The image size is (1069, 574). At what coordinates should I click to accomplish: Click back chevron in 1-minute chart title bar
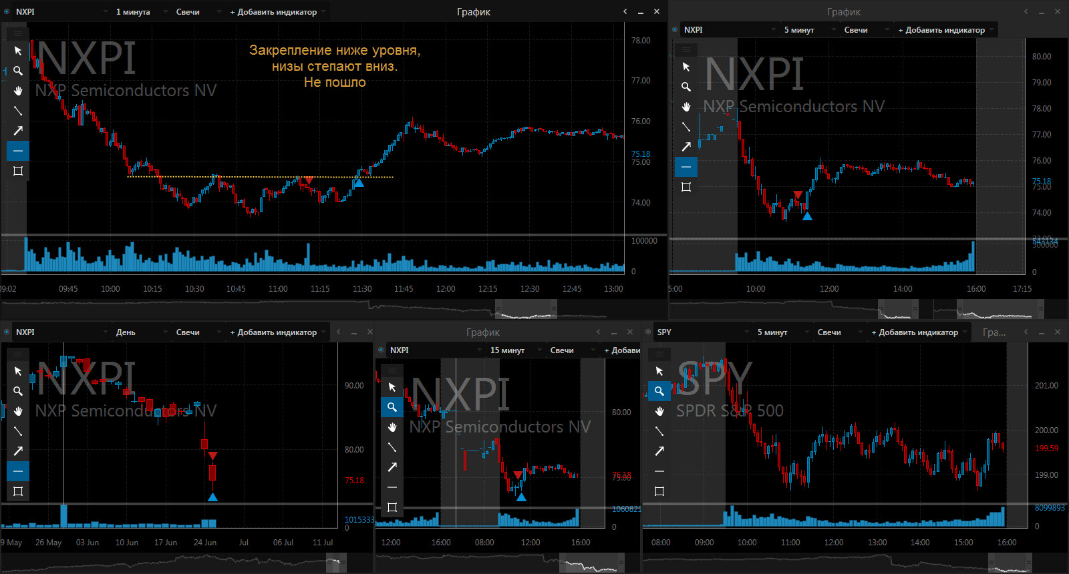pos(625,11)
